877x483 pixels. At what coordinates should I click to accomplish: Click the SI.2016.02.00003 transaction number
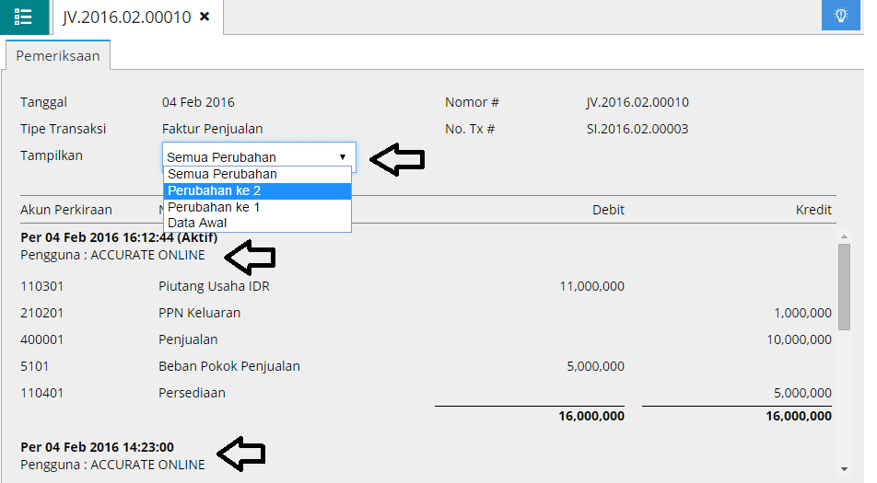tap(637, 129)
